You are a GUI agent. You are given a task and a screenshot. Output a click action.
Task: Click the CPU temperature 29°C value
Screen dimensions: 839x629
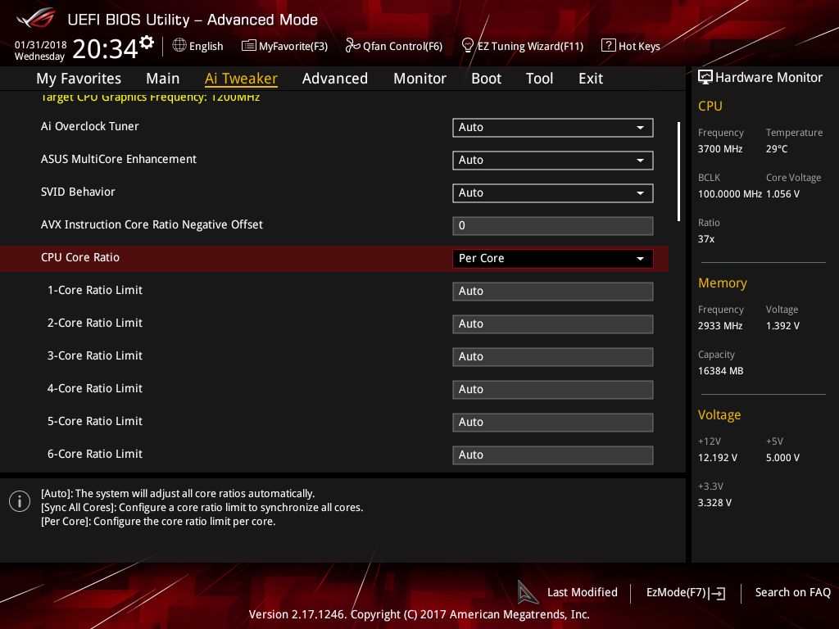777,149
